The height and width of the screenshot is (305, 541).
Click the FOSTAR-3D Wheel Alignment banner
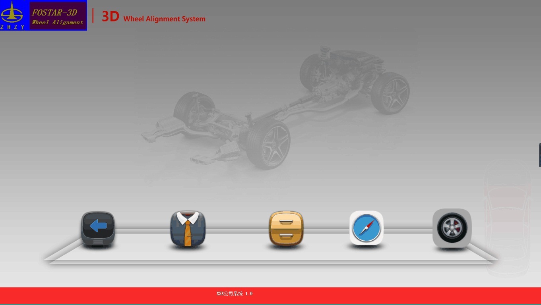point(58,16)
